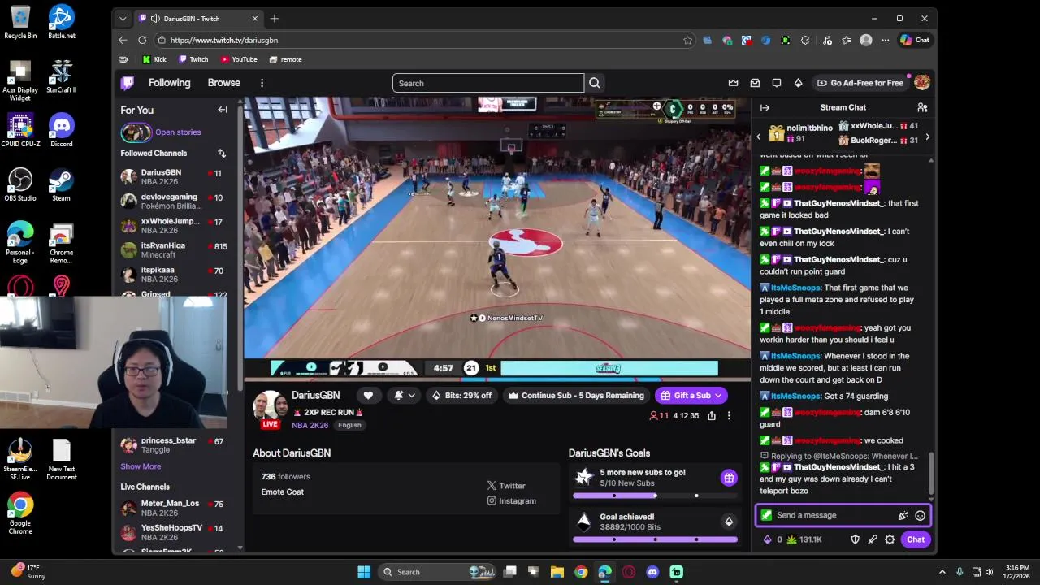Screen dimensions: 1040x585
Task: Open browser settings ellipsis menu
Action: coord(886,40)
